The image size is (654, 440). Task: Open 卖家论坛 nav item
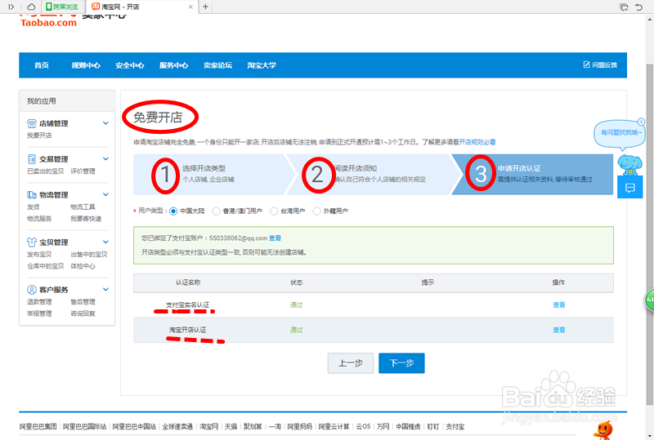click(217, 65)
